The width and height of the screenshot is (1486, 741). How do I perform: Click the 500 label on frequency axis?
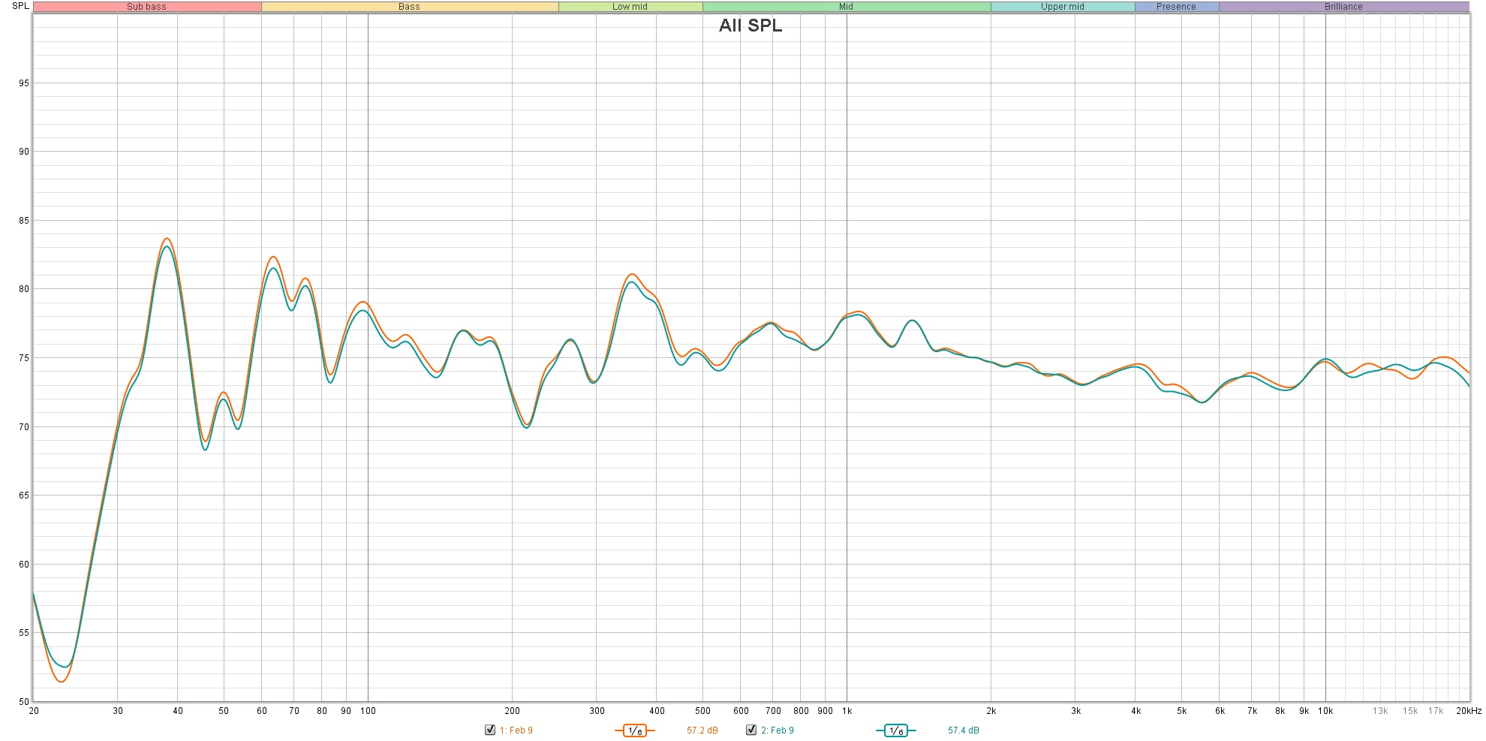click(x=703, y=711)
